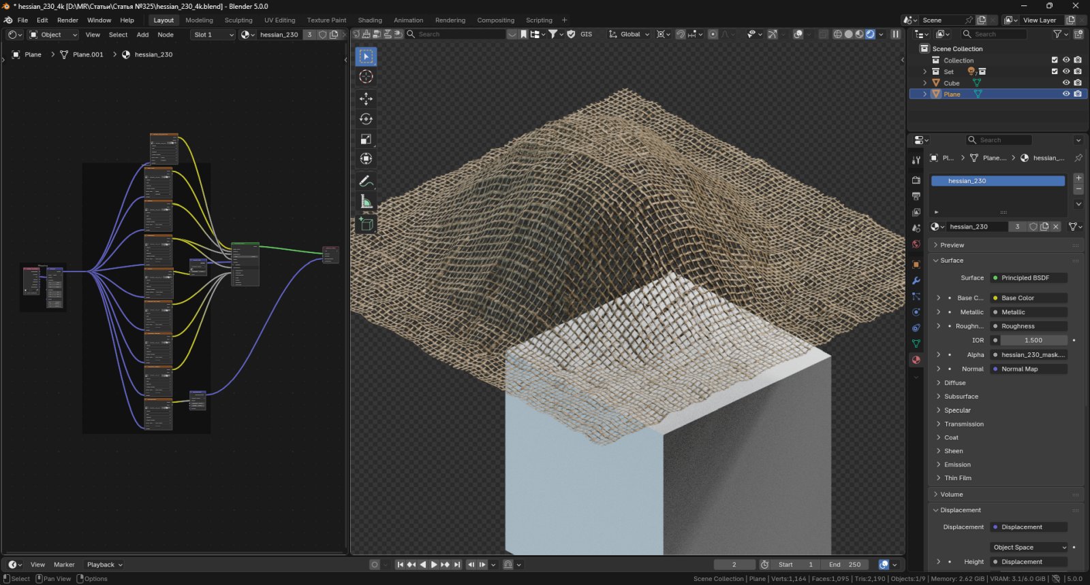The image size is (1090, 585).
Task: Disable rendering for the Plane object
Action: [1078, 94]
